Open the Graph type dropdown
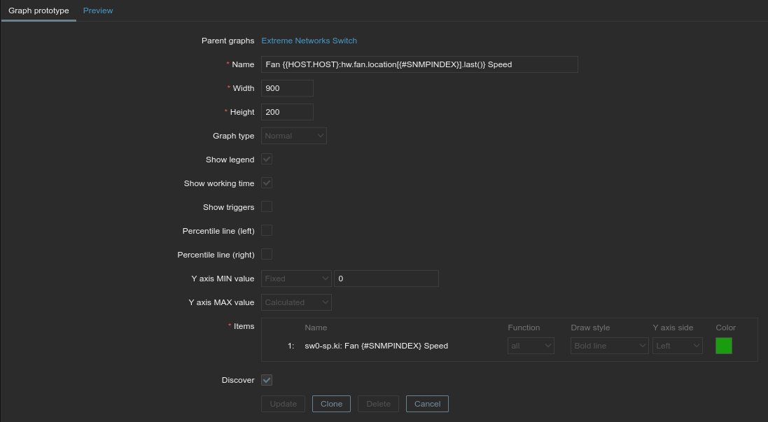The height and width of the screenshot is (422, 768). coord(294,136)
